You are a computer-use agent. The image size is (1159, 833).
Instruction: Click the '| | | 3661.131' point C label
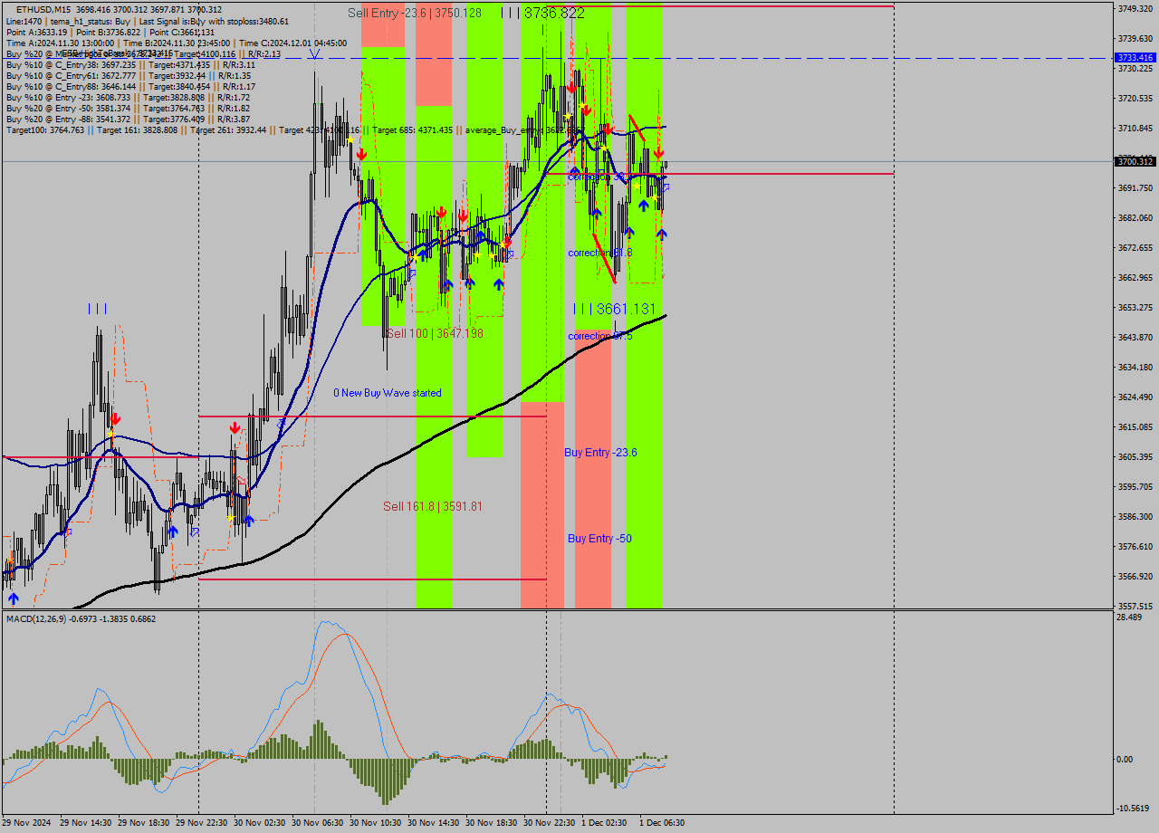tap(614, 310)
